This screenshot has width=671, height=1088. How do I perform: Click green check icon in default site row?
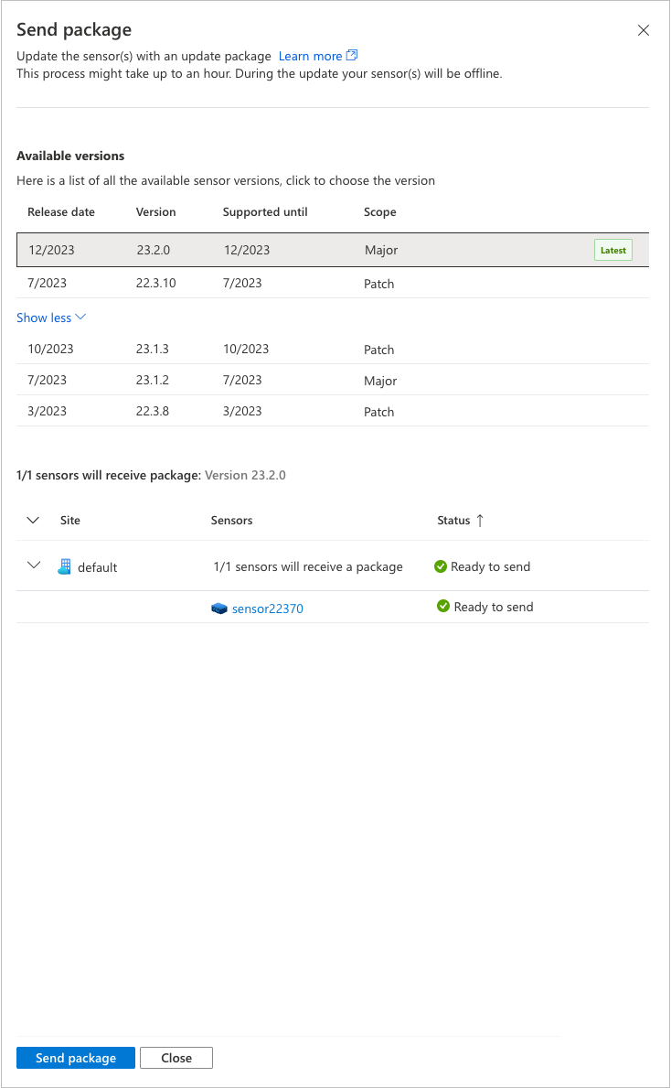tap(440, 567)
